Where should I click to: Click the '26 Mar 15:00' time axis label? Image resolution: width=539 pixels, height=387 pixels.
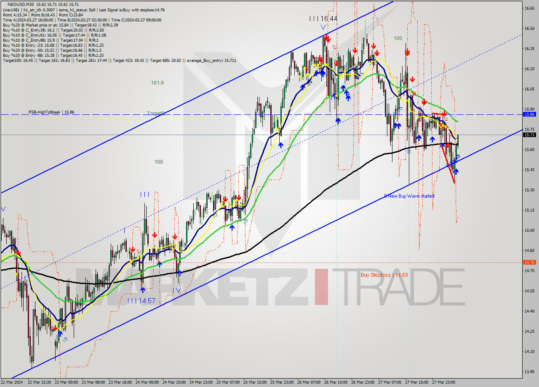pos(336,382)
